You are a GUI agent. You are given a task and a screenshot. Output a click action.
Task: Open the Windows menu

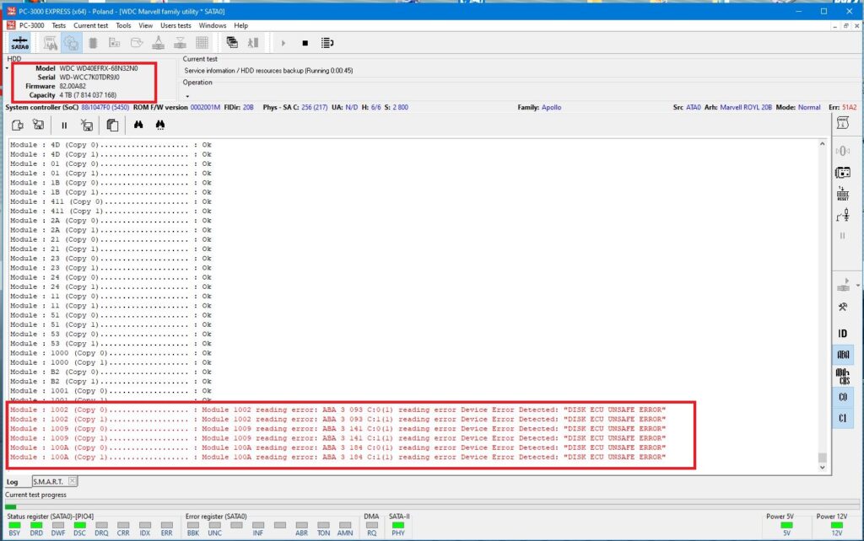point(212,25)
